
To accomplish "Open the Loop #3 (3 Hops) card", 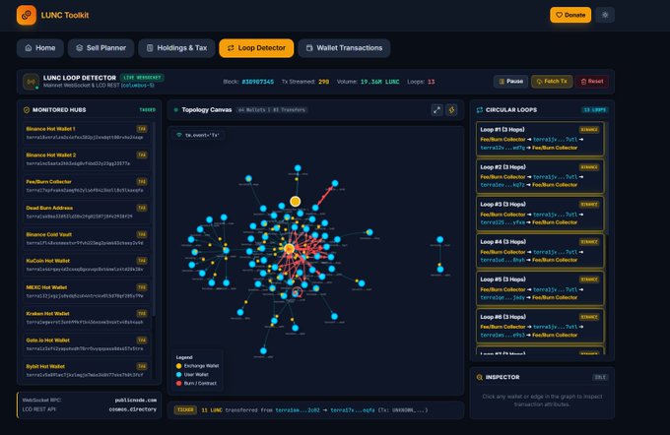I will (540, 214).
